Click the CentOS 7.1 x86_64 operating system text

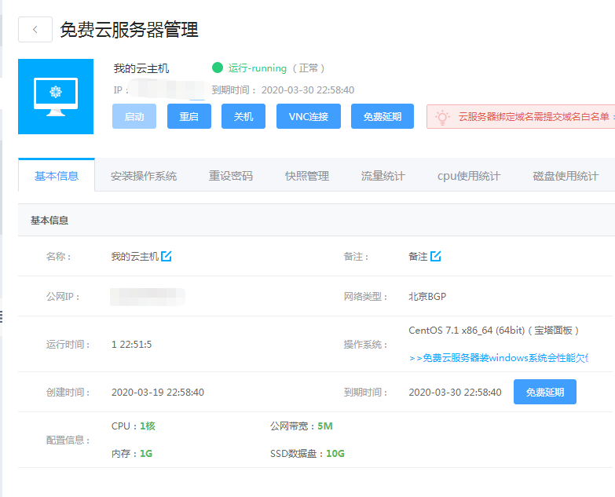pos(494,331)
